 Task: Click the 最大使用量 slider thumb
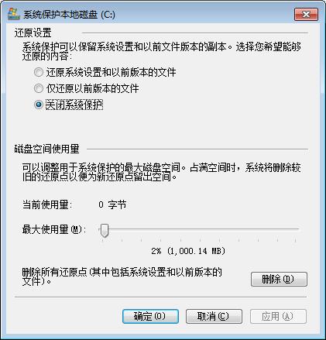click(105, 230)
